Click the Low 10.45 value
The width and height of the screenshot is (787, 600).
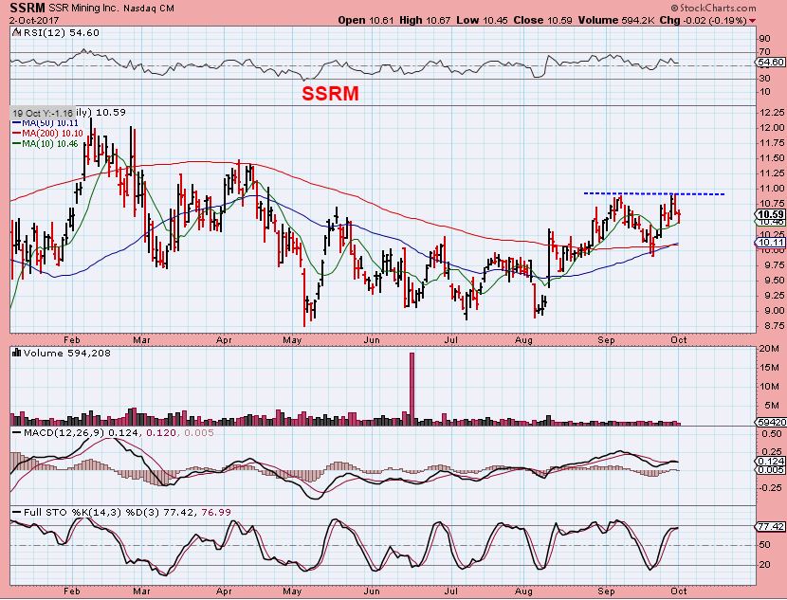tap(483, 20)
